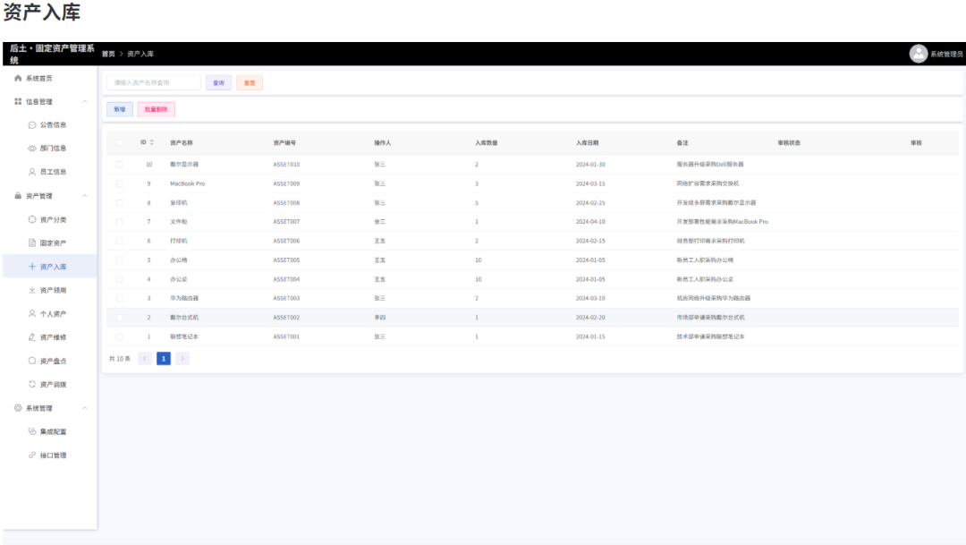
Task: Click the bag icon beside 资产管理
Action: [x=18, y=196]
